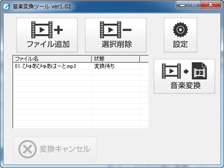
Task: Minimize the 音楽変換ツール window
Action: tap(182, 5)
